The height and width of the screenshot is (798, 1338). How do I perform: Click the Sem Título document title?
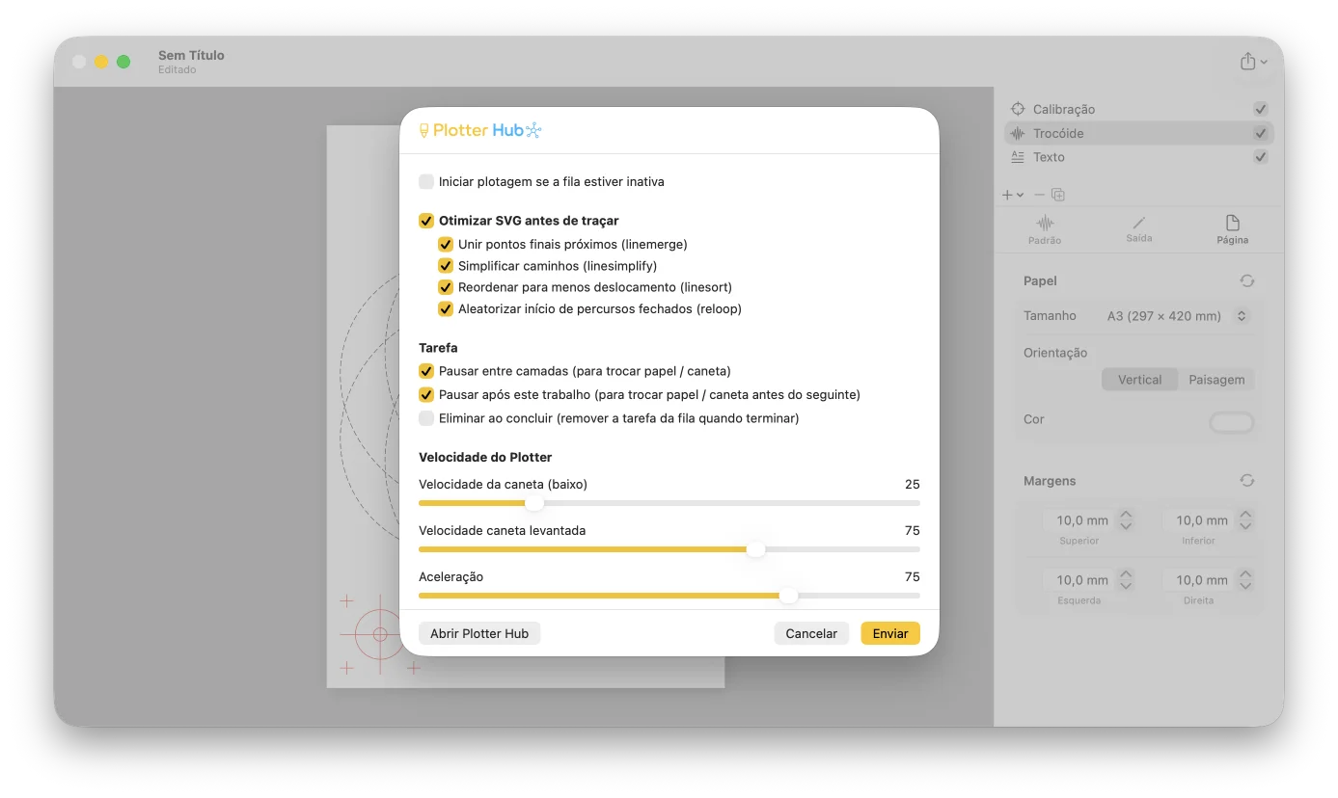click(191, 55)
